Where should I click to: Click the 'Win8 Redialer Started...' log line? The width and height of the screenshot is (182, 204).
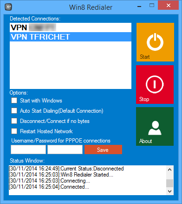61,175
